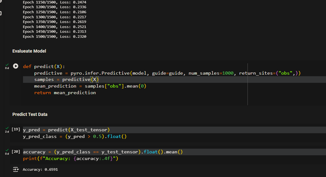The height and width of the screenshot is (177, 326).
Task: Click 'Epoch 1500/1500' training output line
Action: [55, 37]
